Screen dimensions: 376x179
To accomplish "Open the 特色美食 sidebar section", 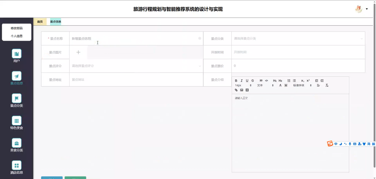I will pos(17,123).
